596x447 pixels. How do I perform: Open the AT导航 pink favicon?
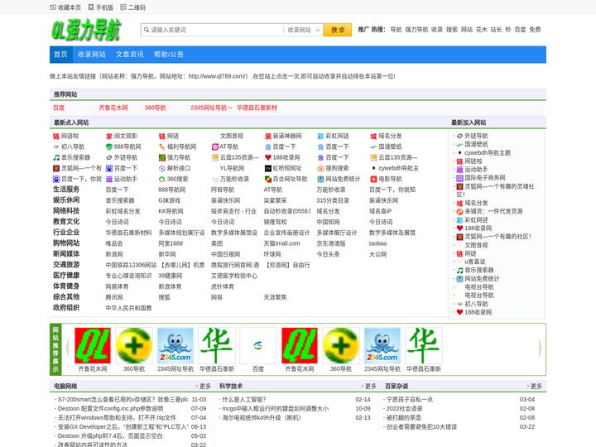214,147
